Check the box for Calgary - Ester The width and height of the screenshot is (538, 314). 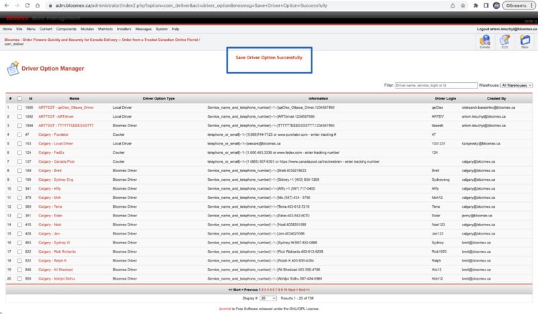(20, 216)
